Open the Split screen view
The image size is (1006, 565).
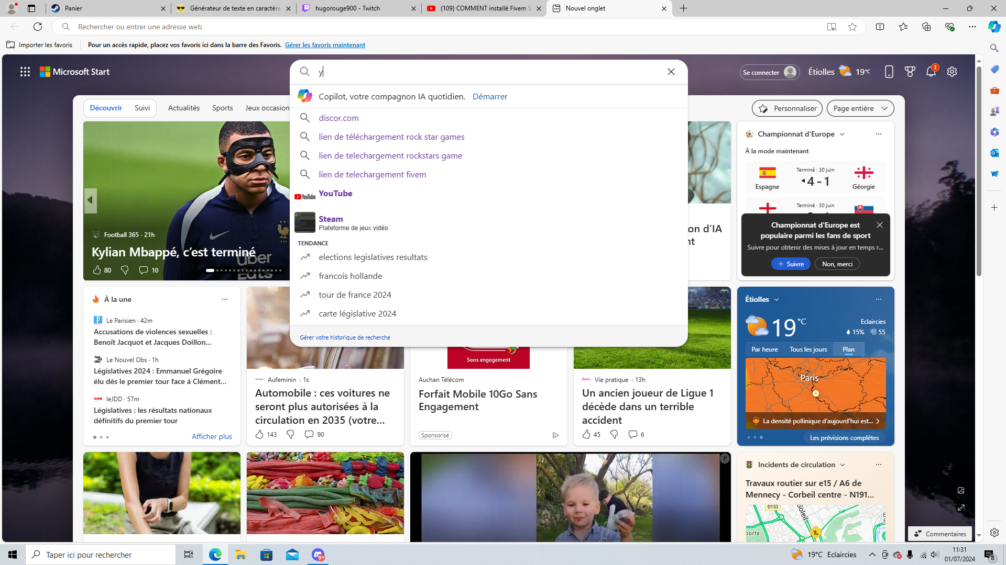[880, 27]
